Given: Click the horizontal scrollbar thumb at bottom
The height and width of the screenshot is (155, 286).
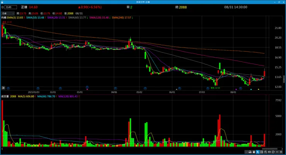Looking at the screenshot, I should [270, 149].
